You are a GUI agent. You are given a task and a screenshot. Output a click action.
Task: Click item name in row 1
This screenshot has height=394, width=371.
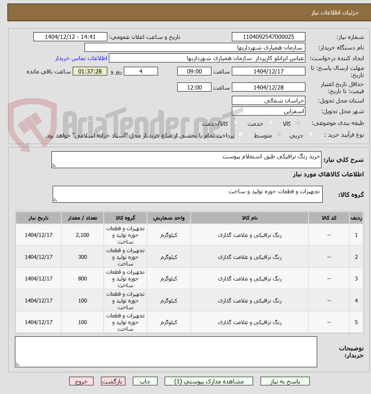pyautogui.click(x=250, y=235)
